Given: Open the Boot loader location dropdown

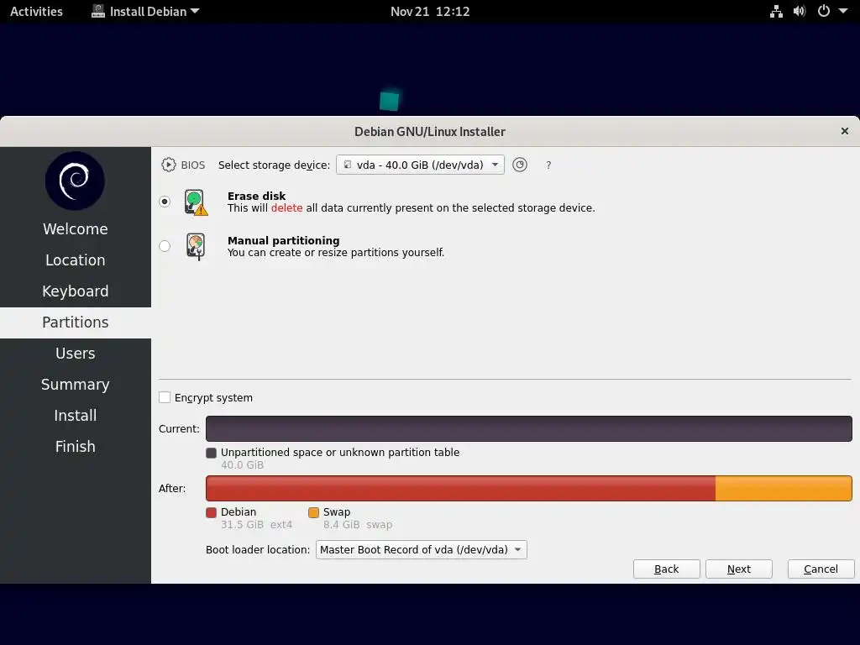Looking at the screenshot, I should [x=422, y=549].
